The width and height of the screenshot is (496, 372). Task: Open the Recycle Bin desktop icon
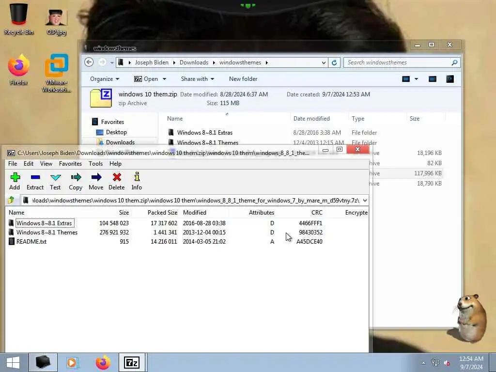[x=19, y=19]
